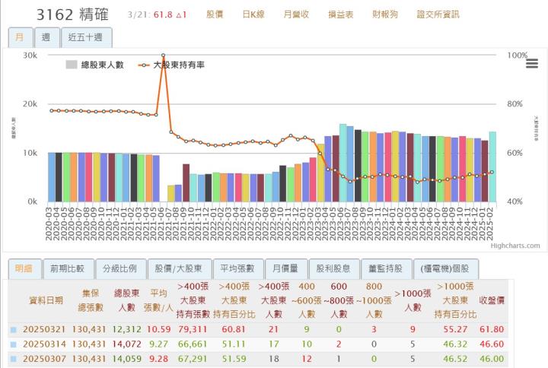The image size is (548, 368).
Task: Click percentage value 60.81
Action: point(234,329)
